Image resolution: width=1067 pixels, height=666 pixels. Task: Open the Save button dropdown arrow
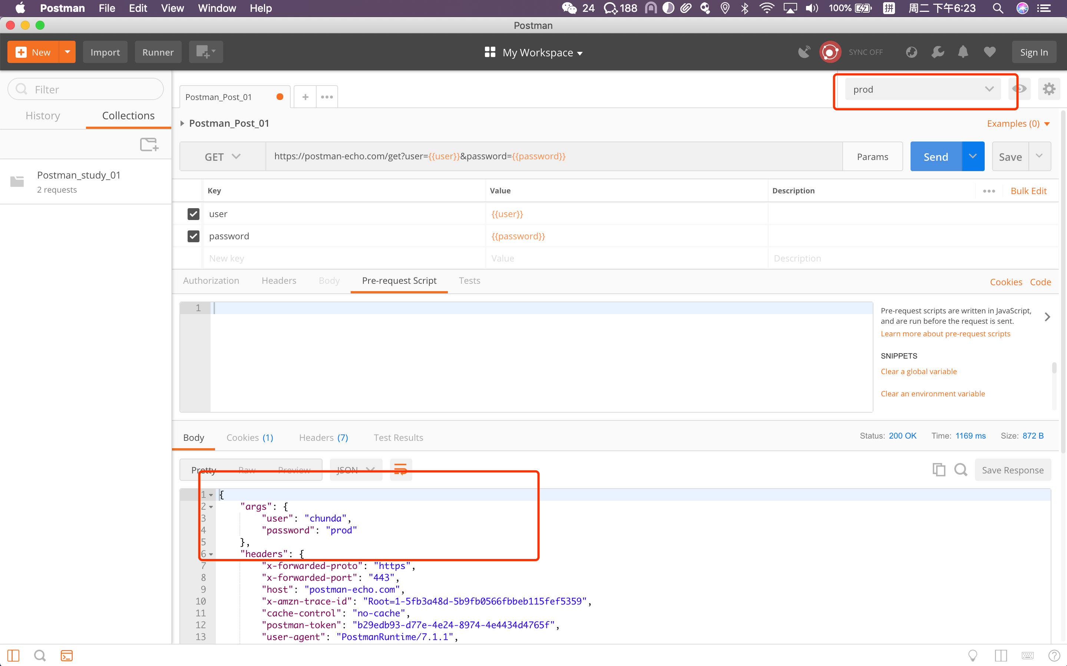[1039, 156]
